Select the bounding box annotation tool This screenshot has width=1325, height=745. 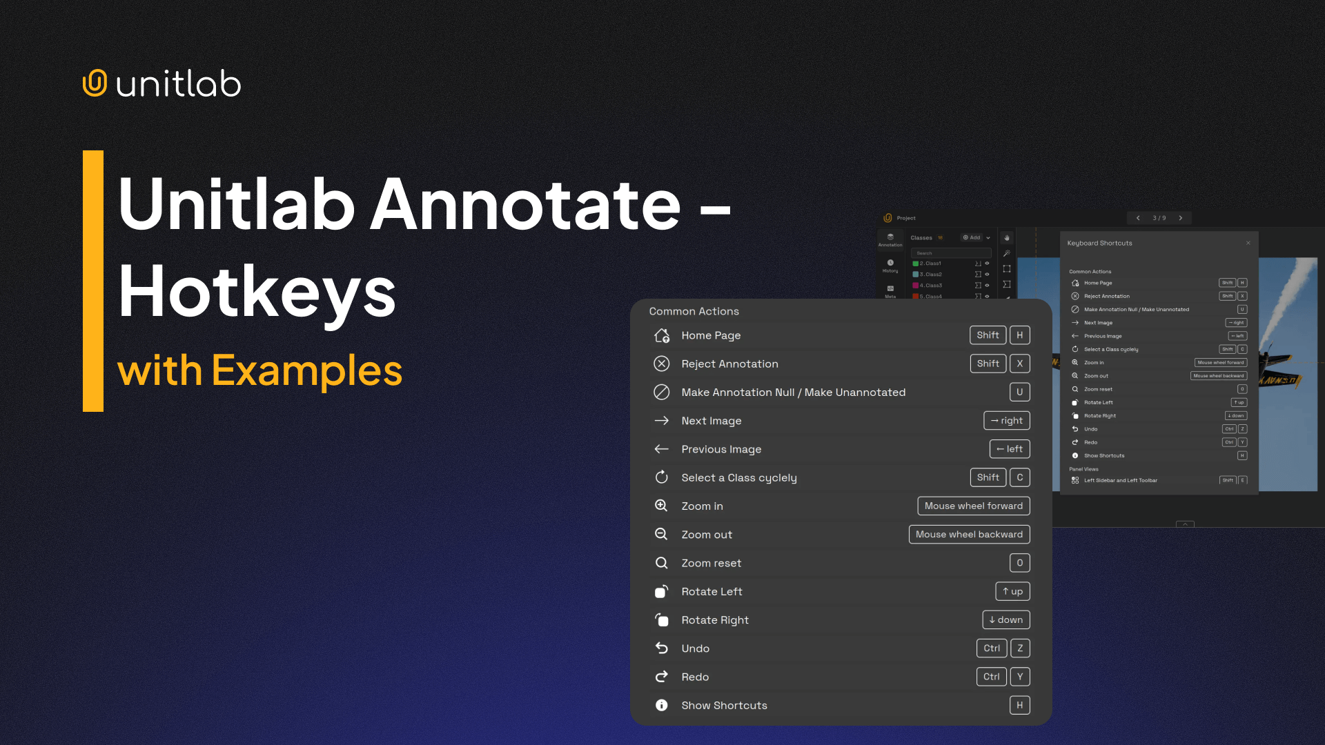click(1007, 269)
